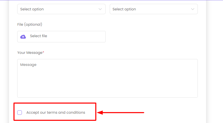Click the purple cloud upload icon
The width and height of the screenshot is (223, 123).
point(23,37)
